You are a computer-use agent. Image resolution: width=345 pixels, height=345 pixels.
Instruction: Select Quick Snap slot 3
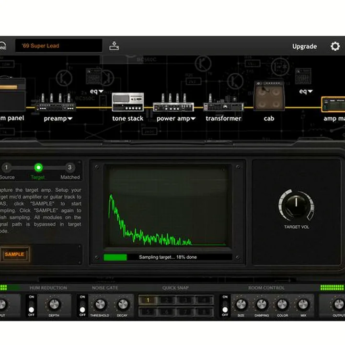coord(185,300)
